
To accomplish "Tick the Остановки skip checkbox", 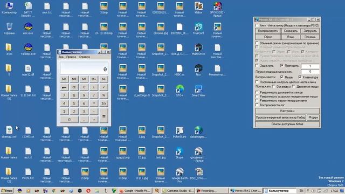I will (274, 86).
